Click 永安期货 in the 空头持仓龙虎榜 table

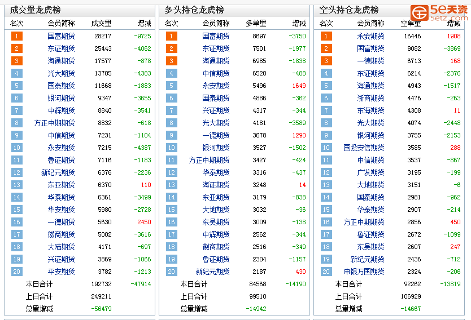370,36
